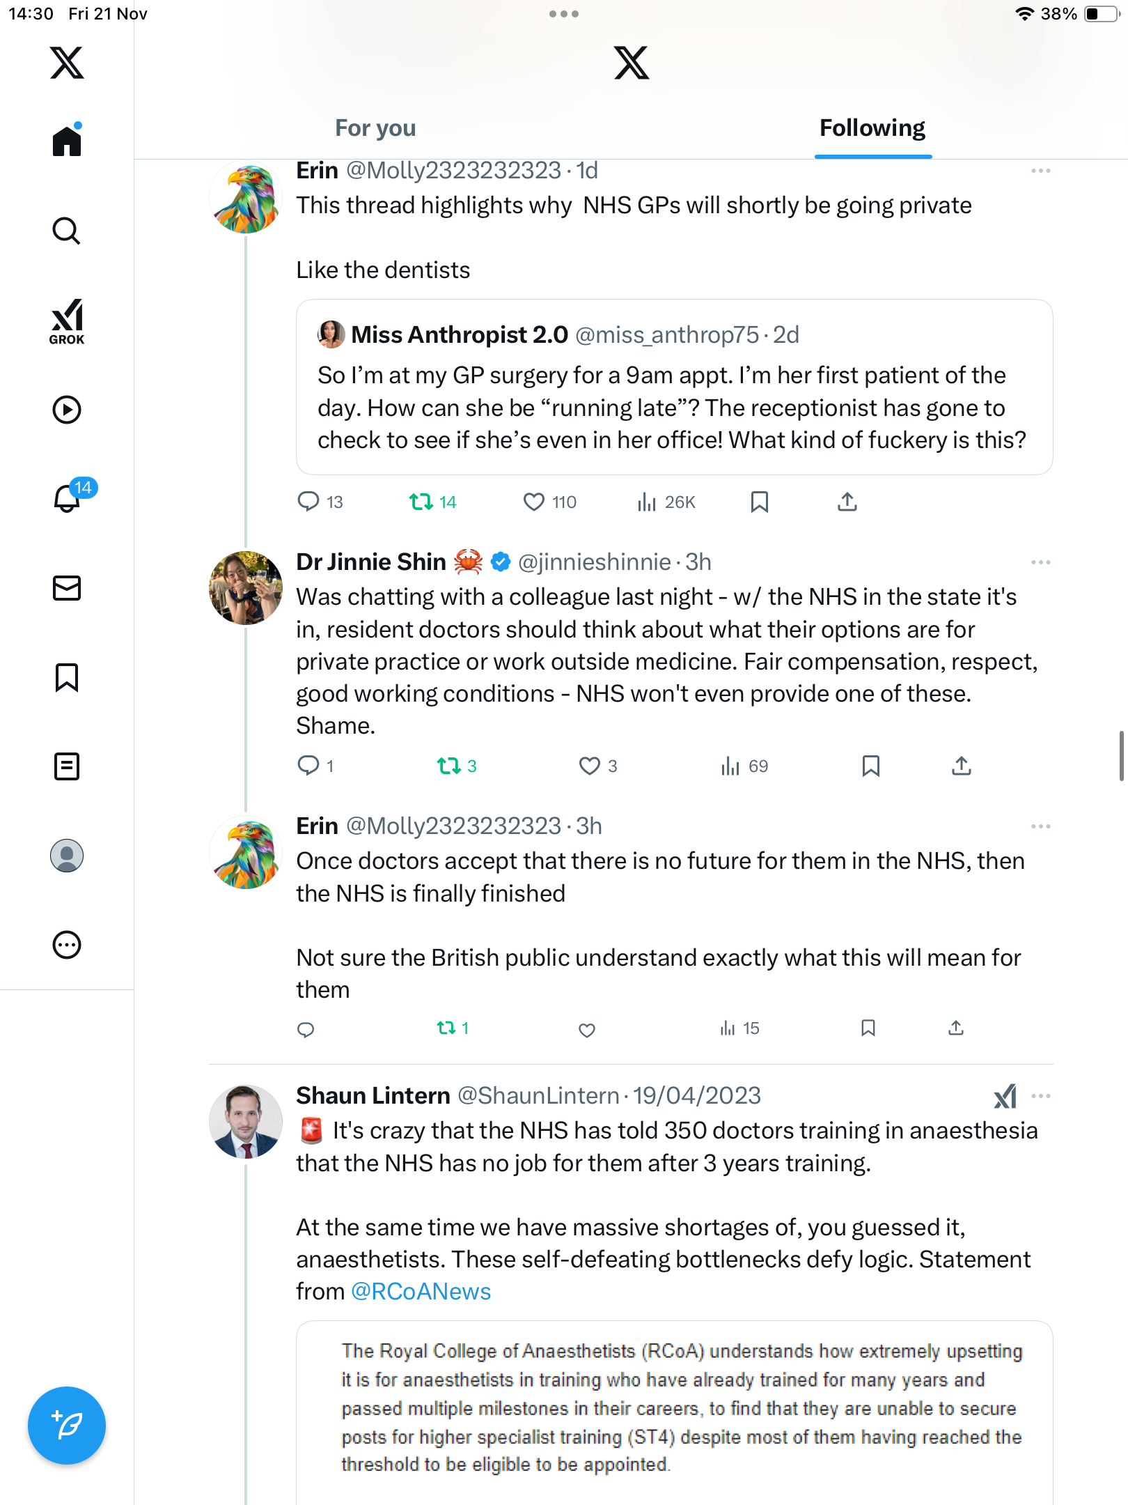The width and height of the screenshot is (1128, 1505).
Task: Open the sidebar More options menu
Action: pos(67,945)
